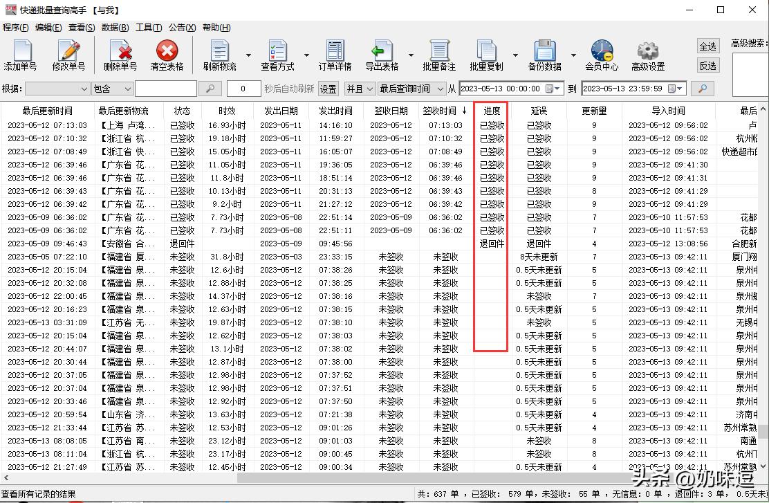Open the 数据(B) menu
This screenshot has height=503, width=769.
[x=114, y=27]
